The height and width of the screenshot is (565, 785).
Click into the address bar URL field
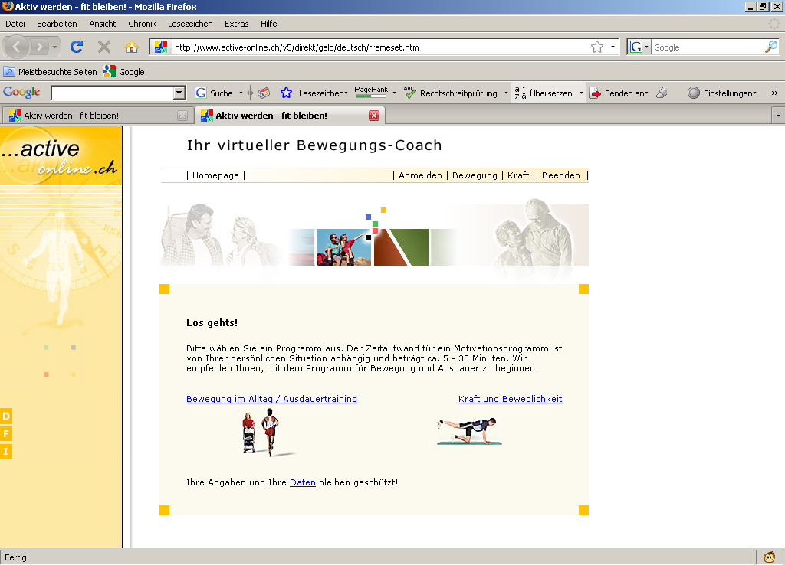tap(376, 47)
